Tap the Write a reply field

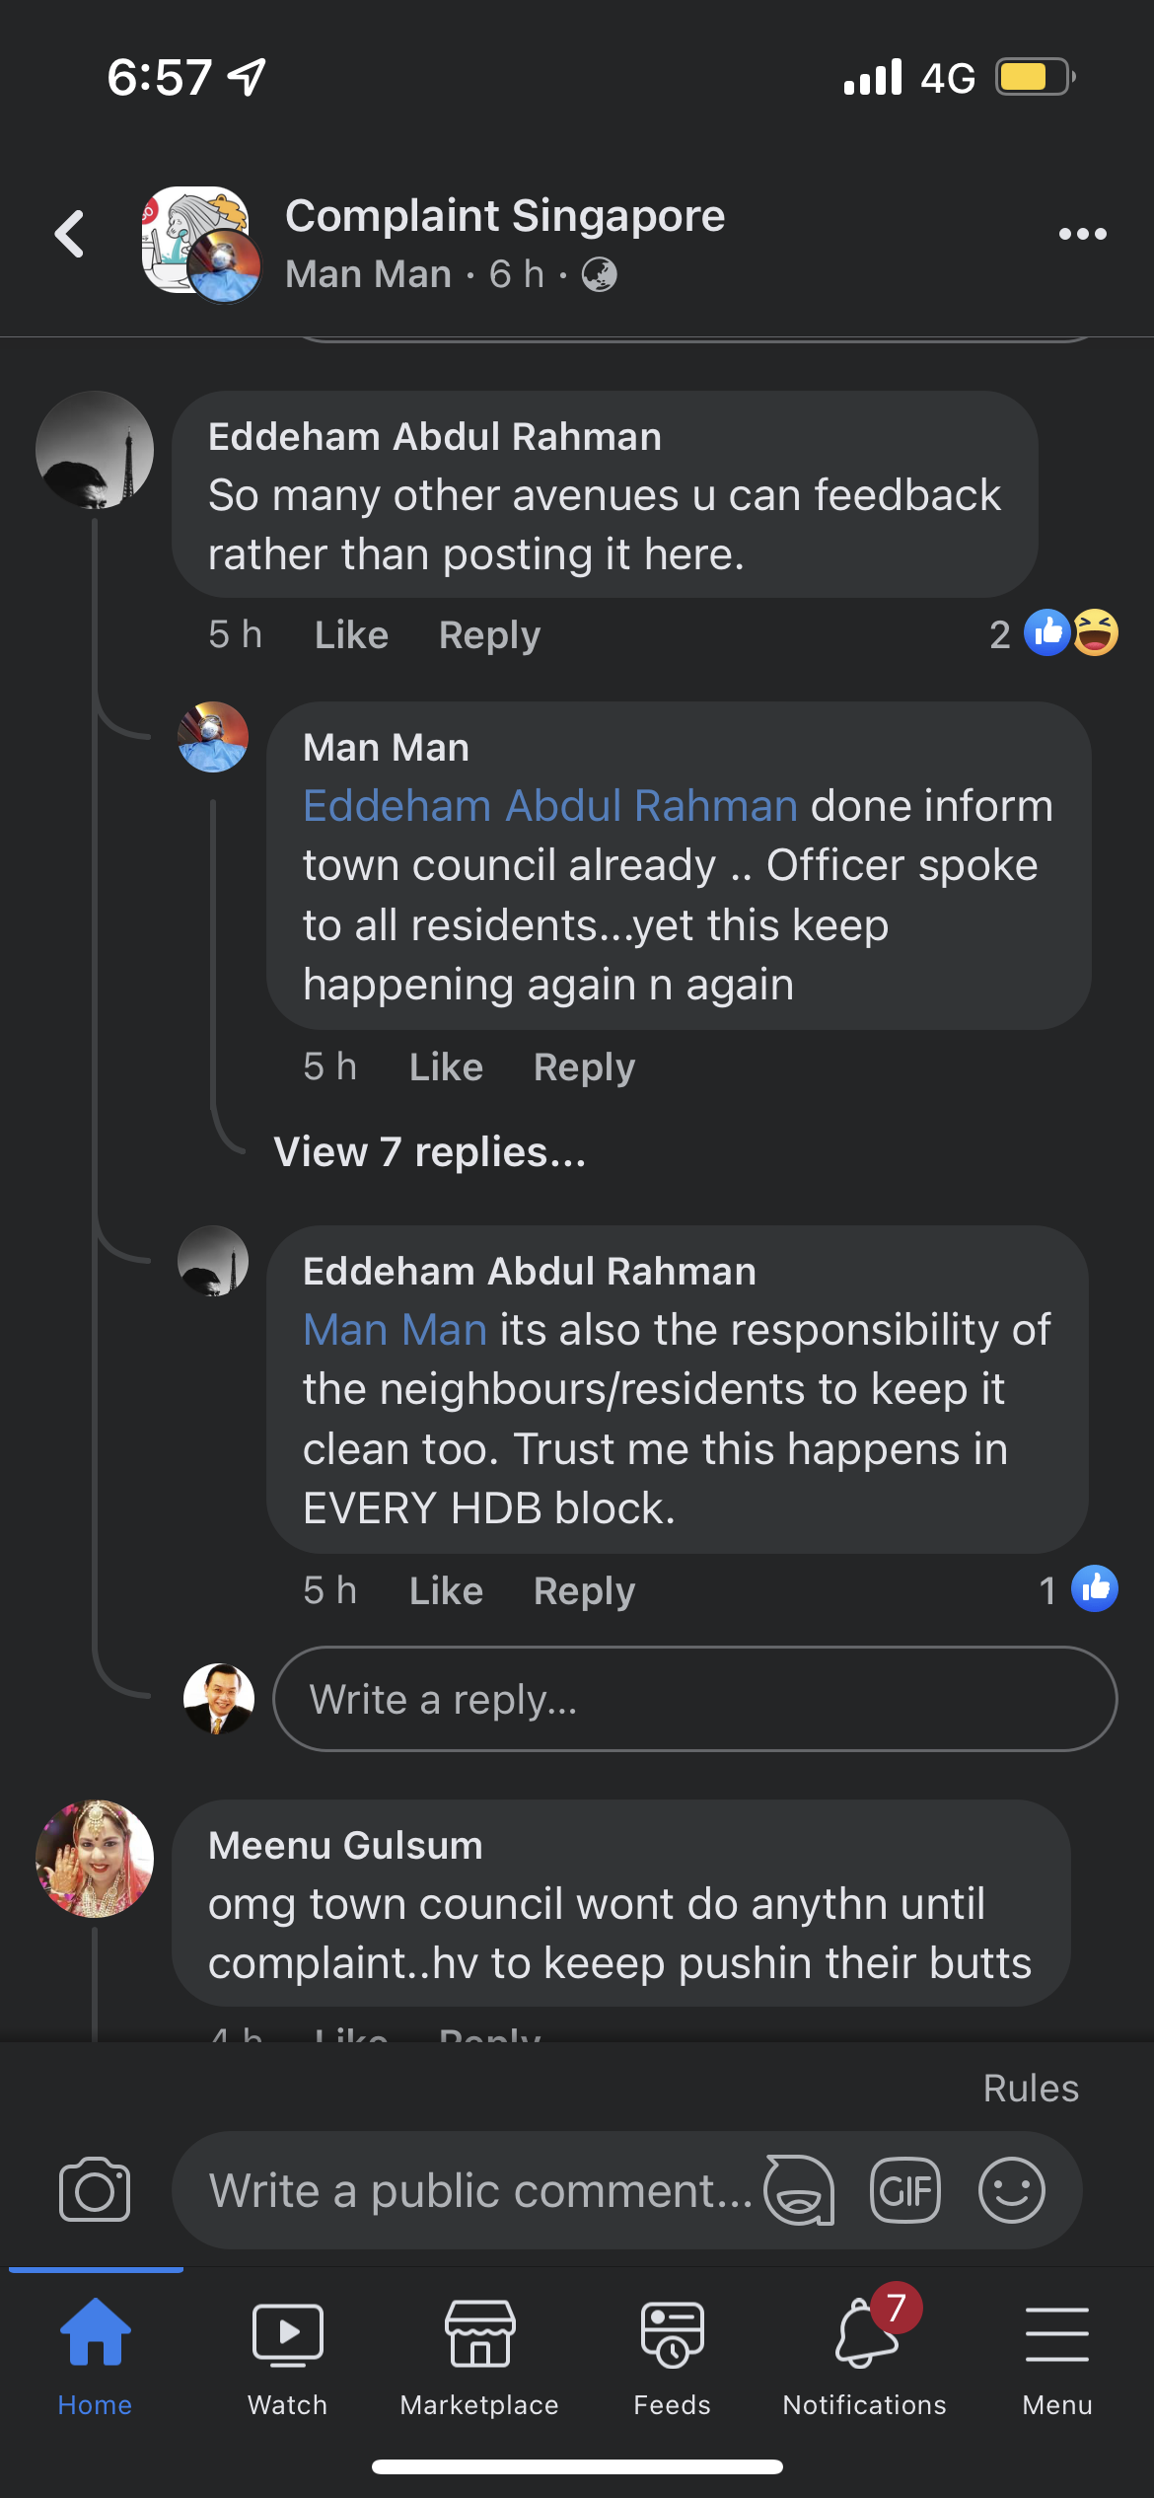(x=694, y=1699)
